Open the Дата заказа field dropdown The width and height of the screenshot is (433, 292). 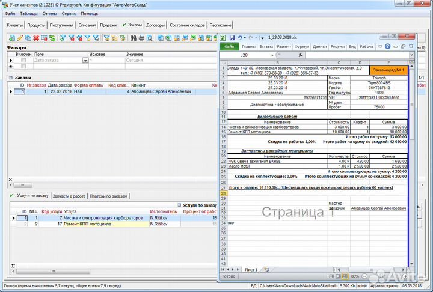[85, 60]
